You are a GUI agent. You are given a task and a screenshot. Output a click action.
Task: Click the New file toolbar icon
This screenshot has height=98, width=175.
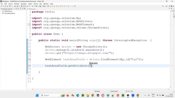coord(2,6)
